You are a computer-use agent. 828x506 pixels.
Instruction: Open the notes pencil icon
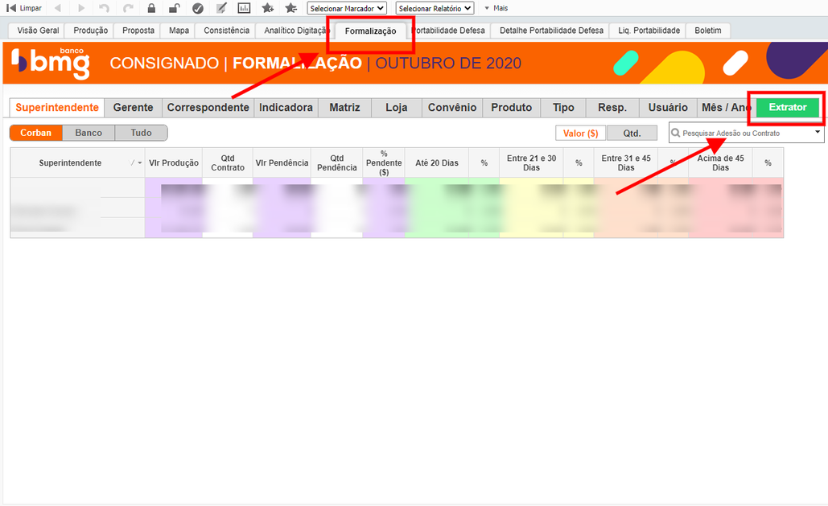pos(221,8)
